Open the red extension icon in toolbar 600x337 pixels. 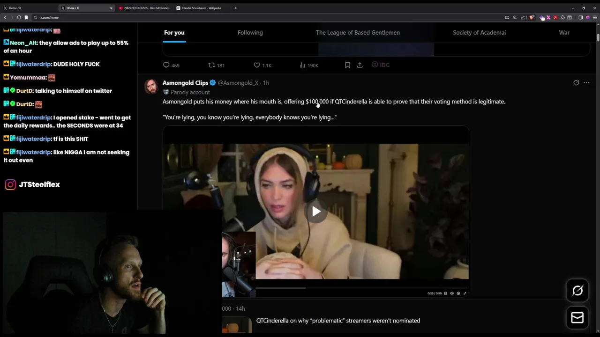tap(555, 17)
